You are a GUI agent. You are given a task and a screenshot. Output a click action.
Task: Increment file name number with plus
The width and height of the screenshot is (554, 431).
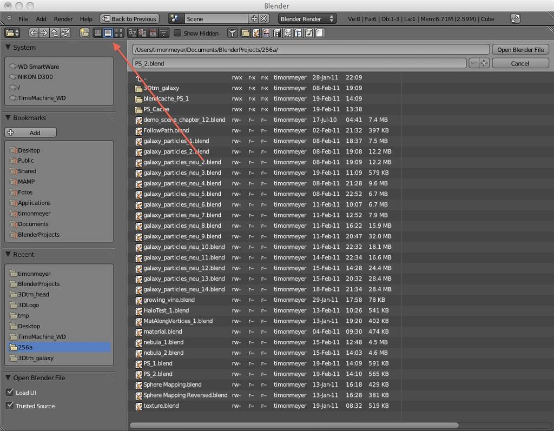484,64
